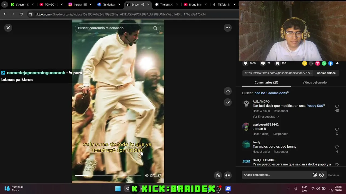
Task: Open Fredy's profile avatar
Action: 246,144
